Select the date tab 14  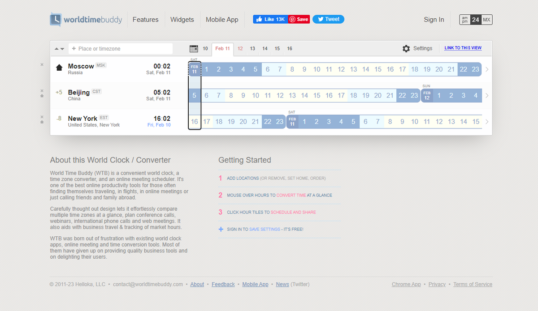click(x=265, y=49)
